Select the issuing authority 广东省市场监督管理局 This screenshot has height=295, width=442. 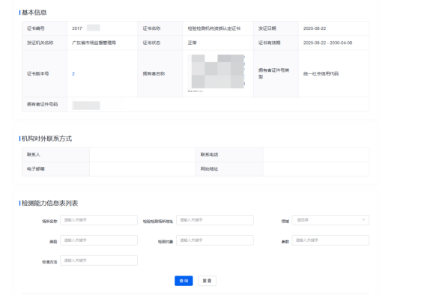[94, 43]
